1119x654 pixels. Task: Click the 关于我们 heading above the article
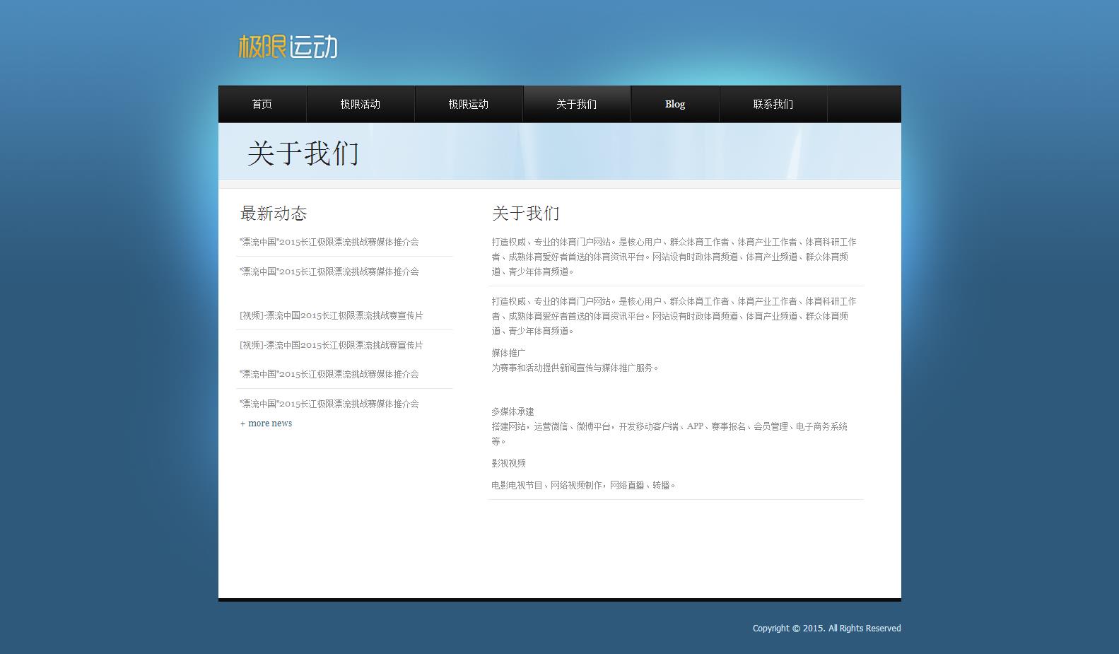point(526,213)
